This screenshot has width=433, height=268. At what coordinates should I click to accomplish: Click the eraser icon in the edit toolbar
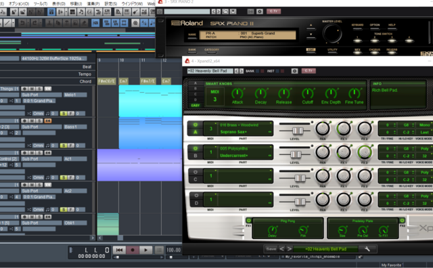(x=84, y=23)
